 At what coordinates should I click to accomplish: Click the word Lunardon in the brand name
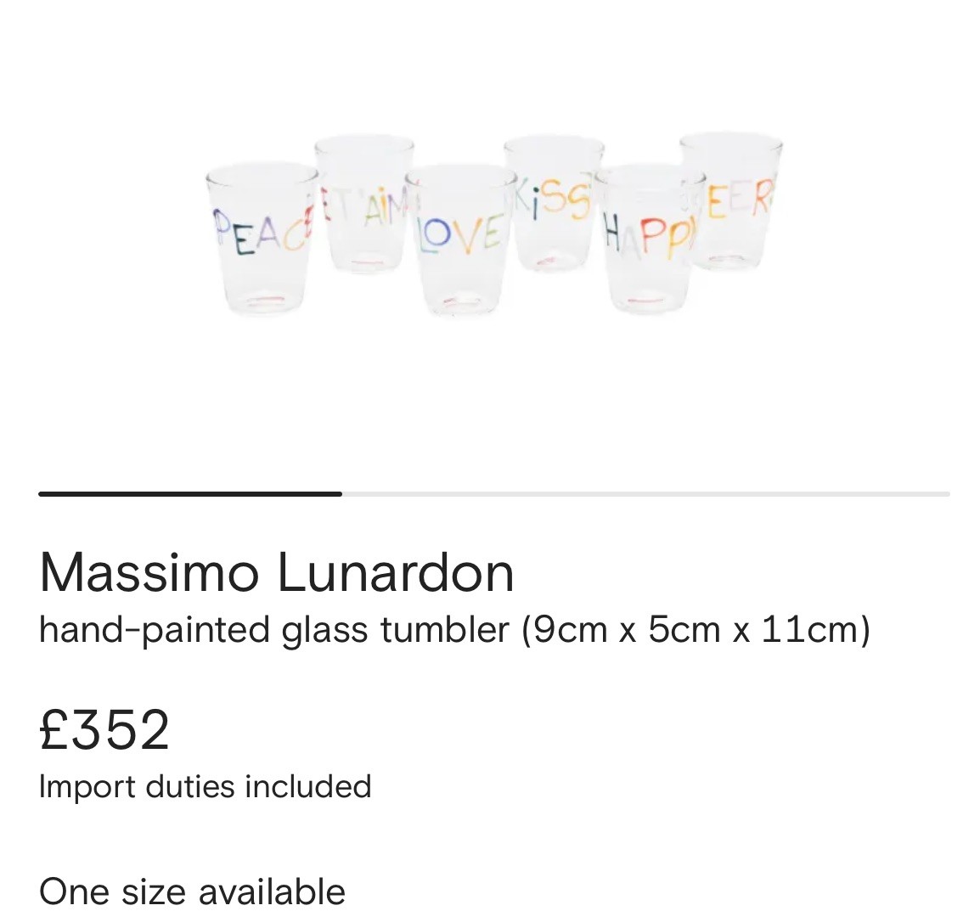[395, 573]
